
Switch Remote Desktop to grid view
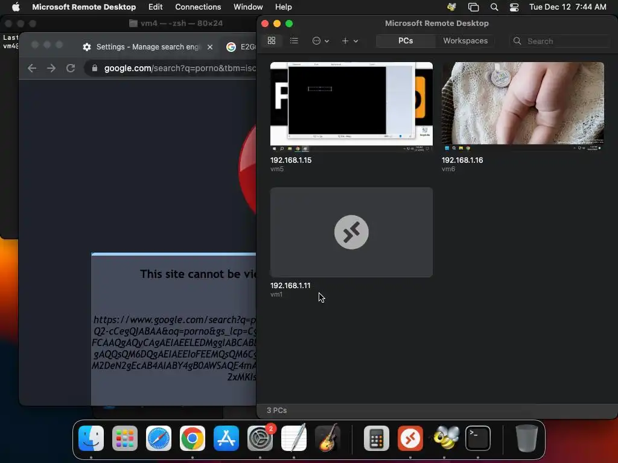tap(272, 41)
